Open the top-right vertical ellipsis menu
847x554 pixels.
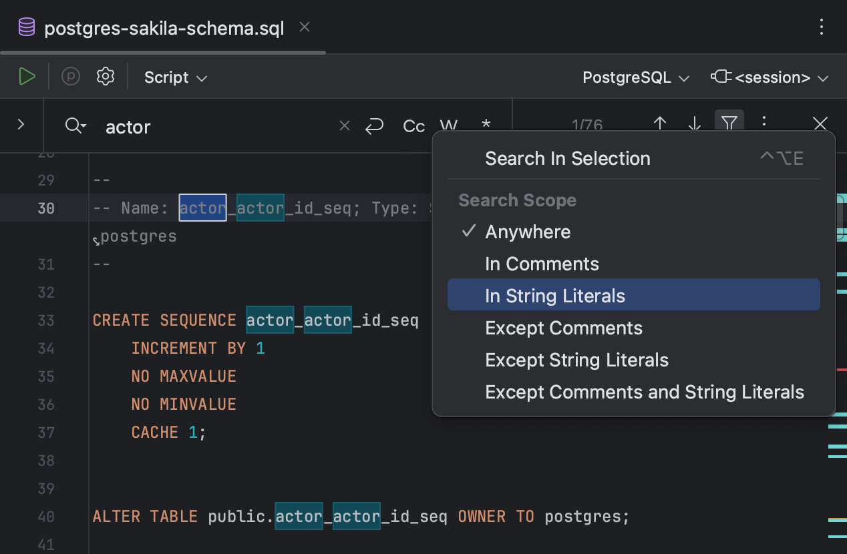click(821, 27)
